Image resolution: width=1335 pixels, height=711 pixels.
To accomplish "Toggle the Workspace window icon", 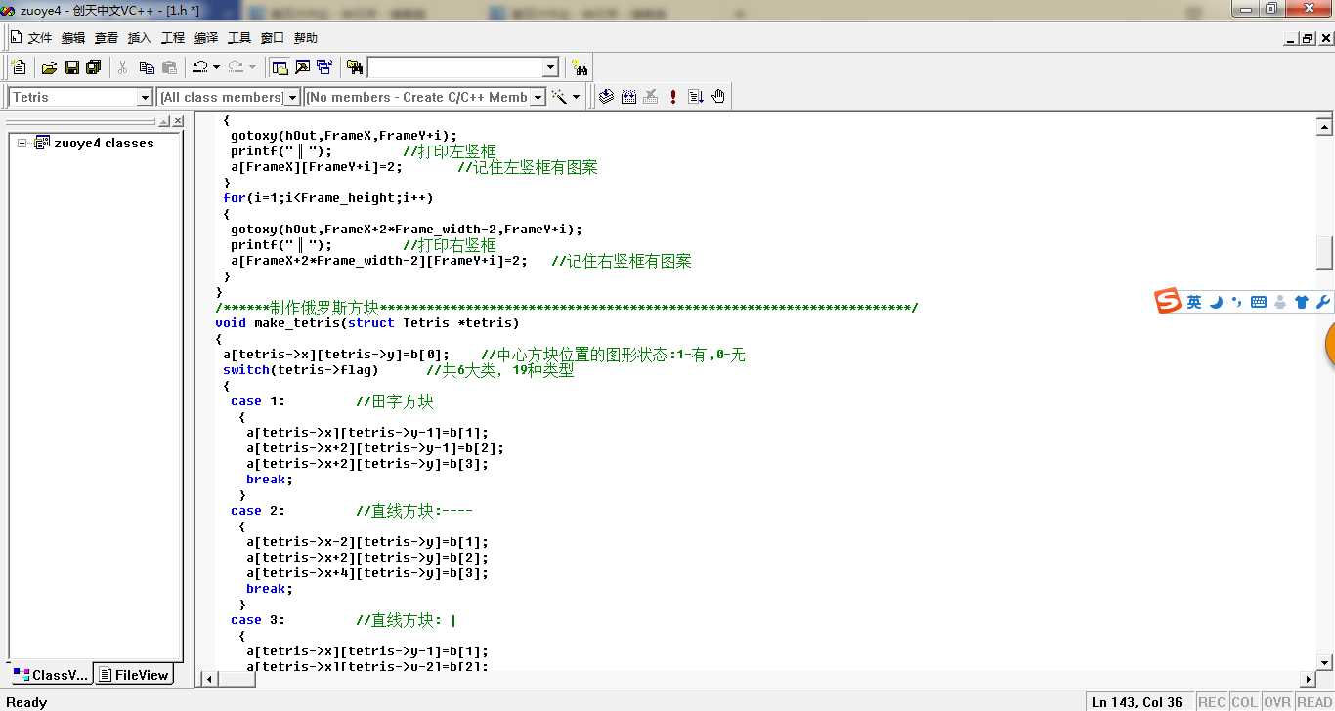I will click(x=280, y=67).
